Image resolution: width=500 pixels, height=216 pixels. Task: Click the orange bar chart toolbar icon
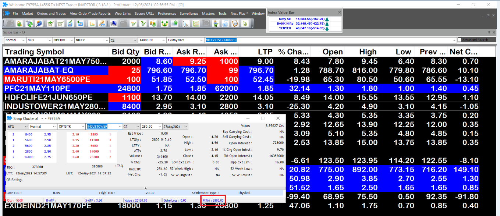point(92,24)
